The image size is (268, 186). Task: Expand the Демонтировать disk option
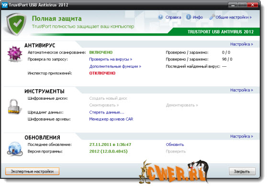(x=182, y=105)
